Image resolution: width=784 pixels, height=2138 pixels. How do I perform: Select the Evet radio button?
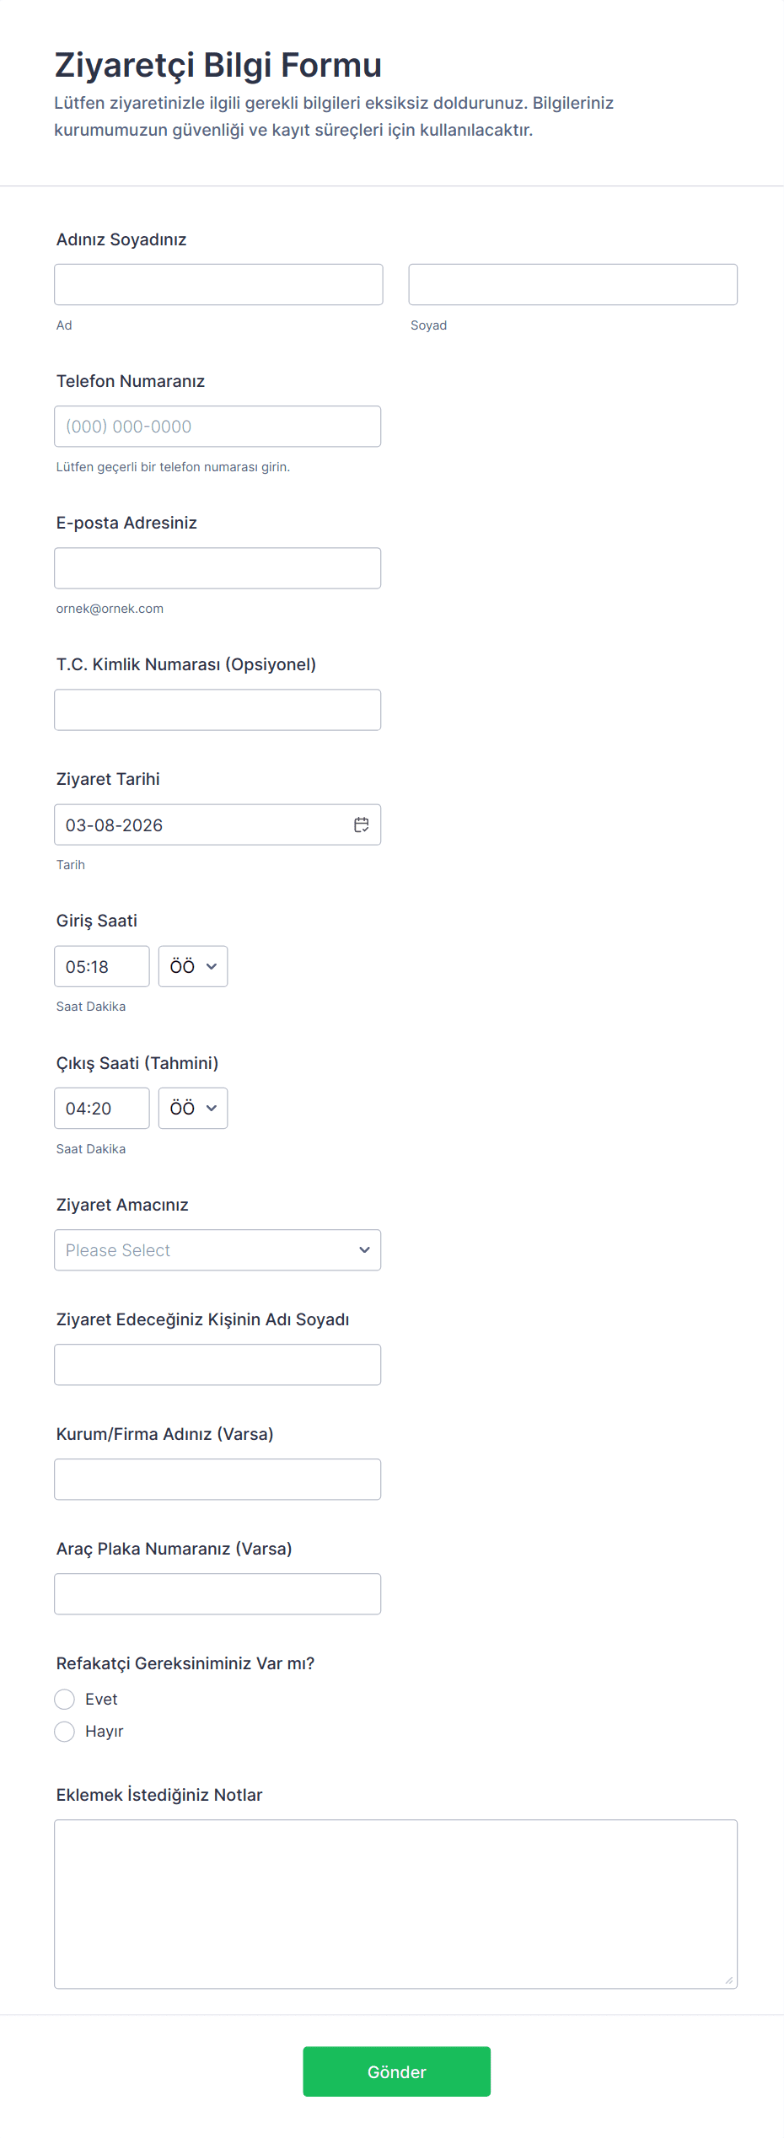coord(65,1699)
